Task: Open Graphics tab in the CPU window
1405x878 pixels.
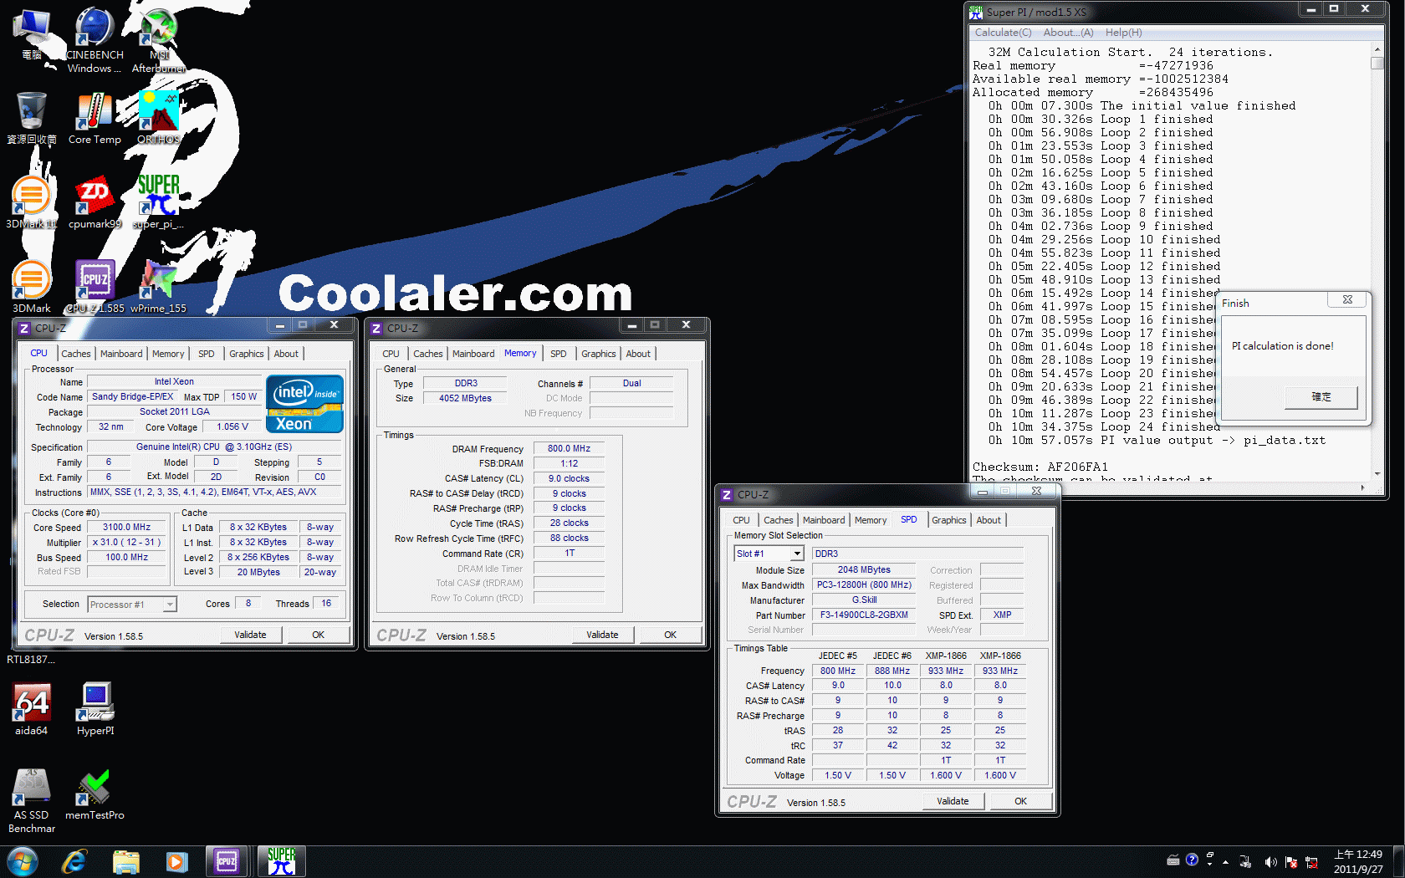Action: pos(246,354)
